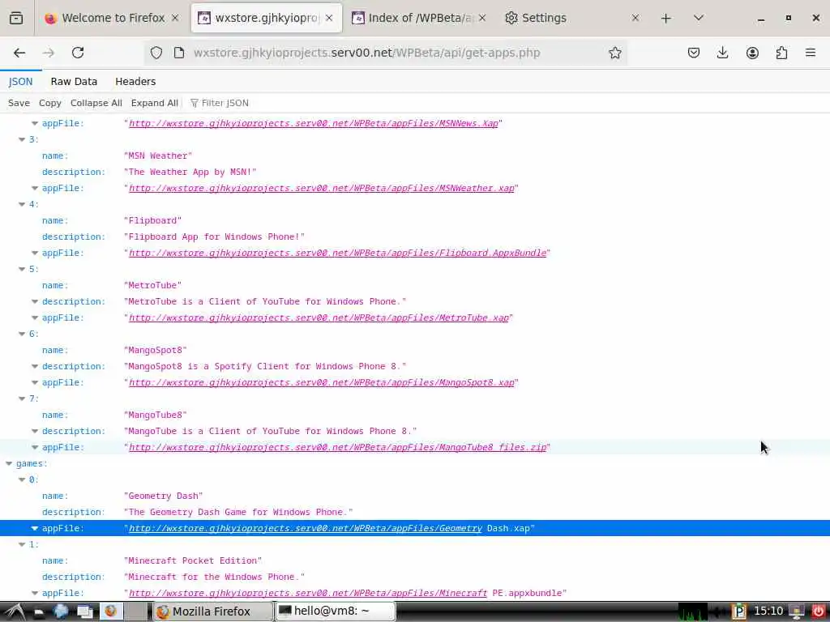List all tabs with the chevron
This screenshot has height=622, width=830.
pyautogui.click(x=699, y=18)
